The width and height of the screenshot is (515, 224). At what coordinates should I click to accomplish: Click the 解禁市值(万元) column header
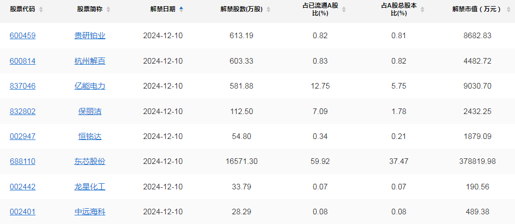pyautogui.click(x=477, y=10)
